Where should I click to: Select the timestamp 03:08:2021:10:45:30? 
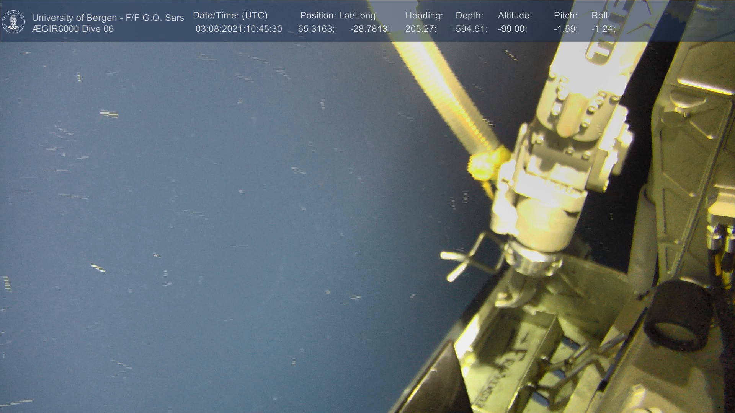(x=238, y=29)
